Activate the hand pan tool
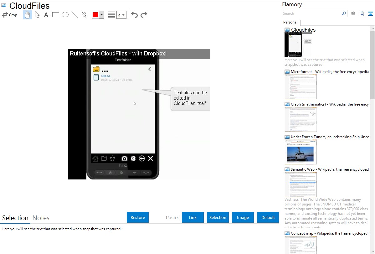 pos(28,15)
